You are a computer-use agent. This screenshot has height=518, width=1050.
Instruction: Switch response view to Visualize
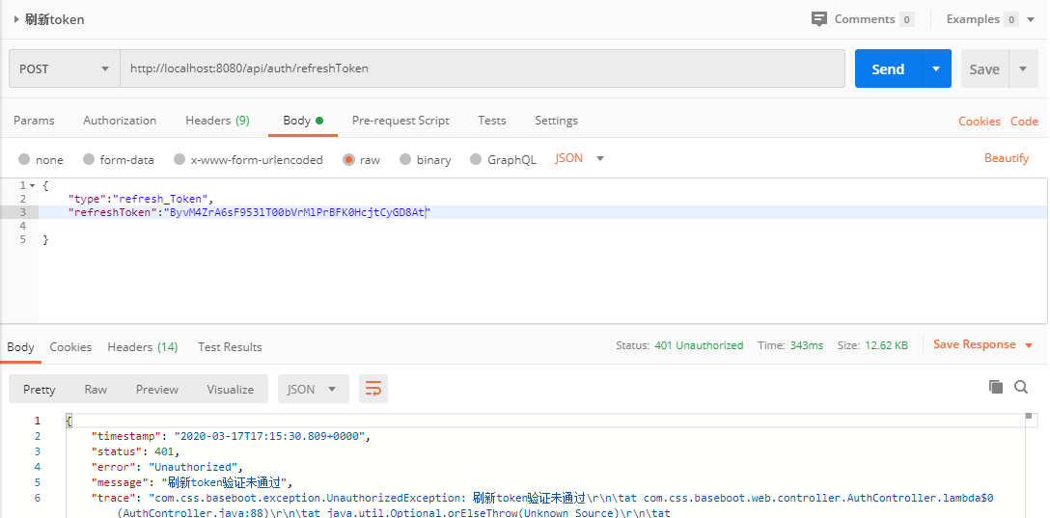(x=231, y=389)
